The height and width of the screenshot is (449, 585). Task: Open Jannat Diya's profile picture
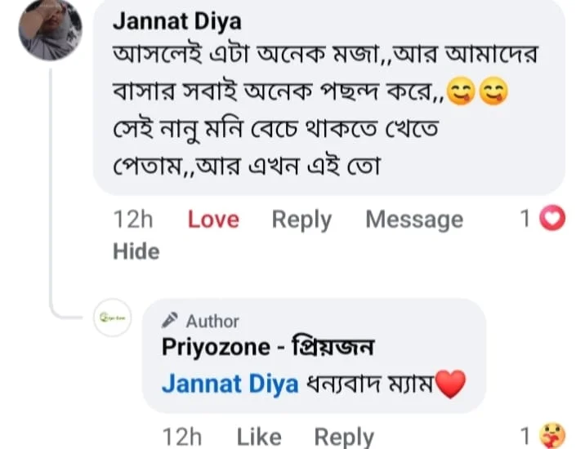click(x=51, y=29)
